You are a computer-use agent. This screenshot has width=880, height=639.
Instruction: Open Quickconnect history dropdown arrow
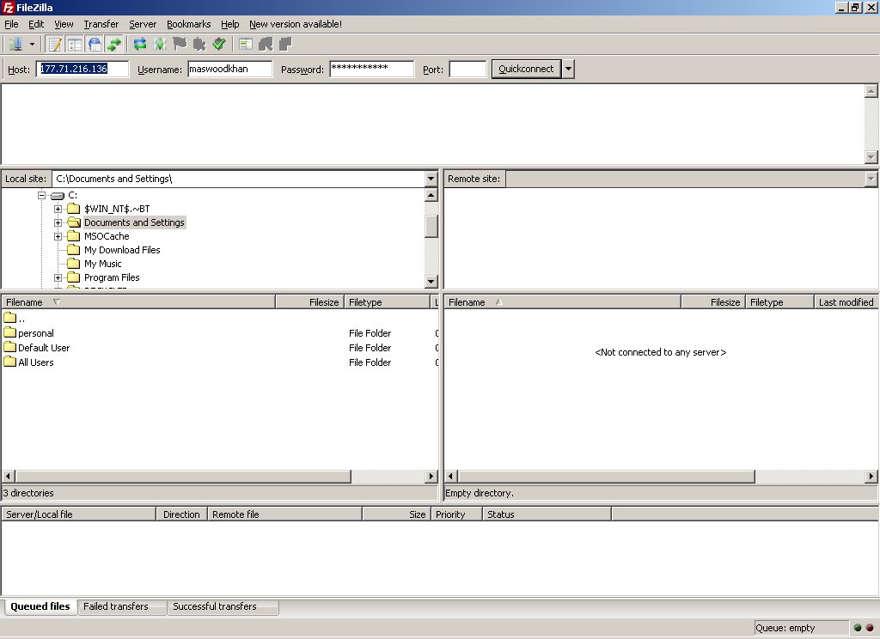(568, 69)
